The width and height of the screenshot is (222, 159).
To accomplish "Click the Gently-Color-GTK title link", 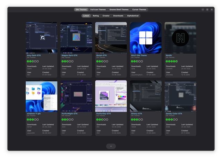I will coord(174,114).
